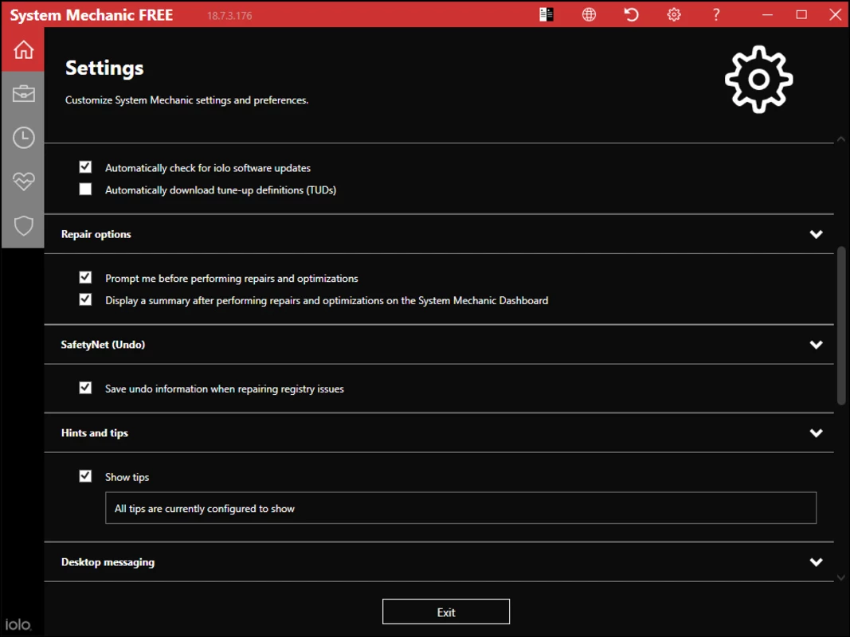This screenshot has height=637, width=850.
Task: Collapse the SafetyNet (Undo) section chevron
Action: [816, 345]
